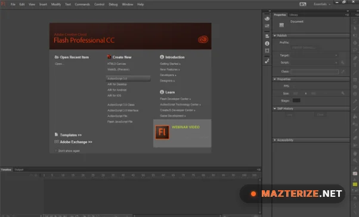Click the Class input field
This screenshot has height=217, width=359.
tap(315, 72)
